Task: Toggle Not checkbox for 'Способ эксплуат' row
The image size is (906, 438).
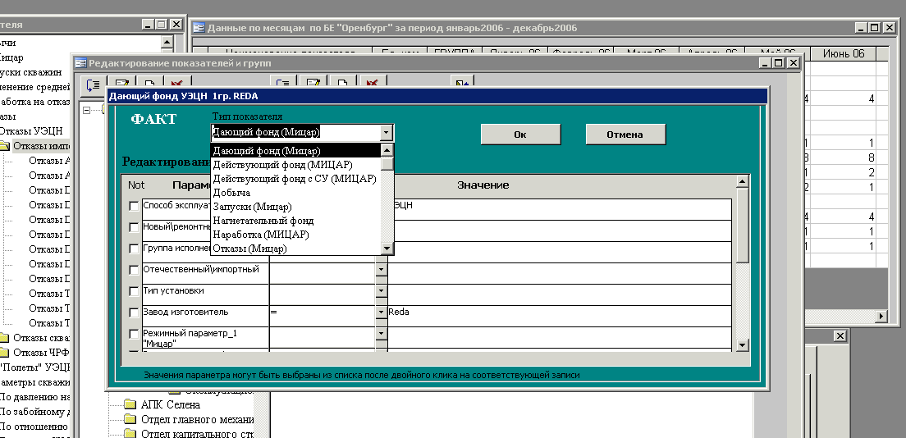Action: pyautogui.click(x=134, y=207)
